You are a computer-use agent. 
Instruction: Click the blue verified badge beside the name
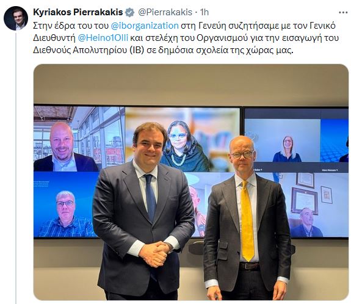pyautogui.click(x=129, y=12)
